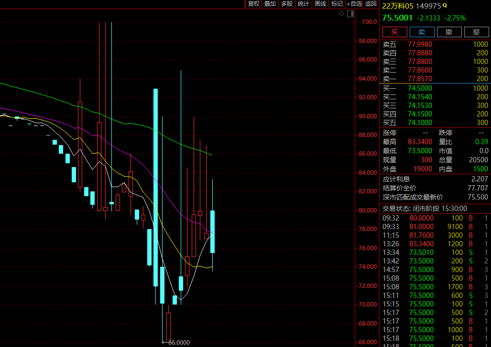Click the latest cyan candlestick on chart
This screenshot has width=491, height=347.
pos(212,231)
